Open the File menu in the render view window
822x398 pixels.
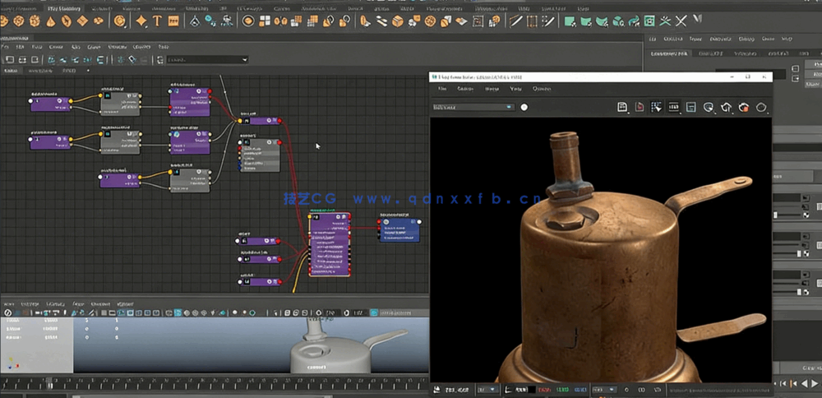tap(442, 89)
